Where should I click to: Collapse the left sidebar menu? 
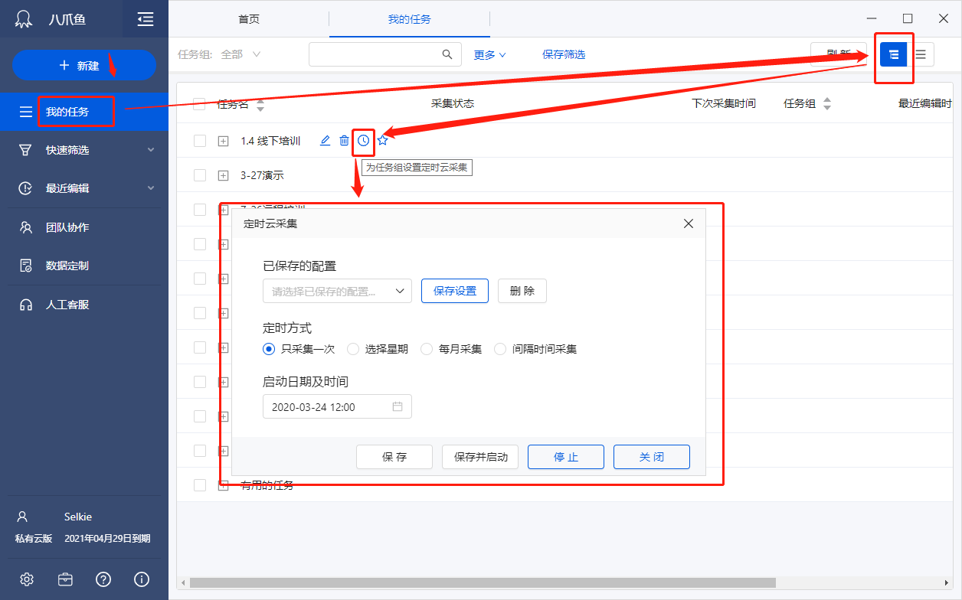click(x=145, y=20)
